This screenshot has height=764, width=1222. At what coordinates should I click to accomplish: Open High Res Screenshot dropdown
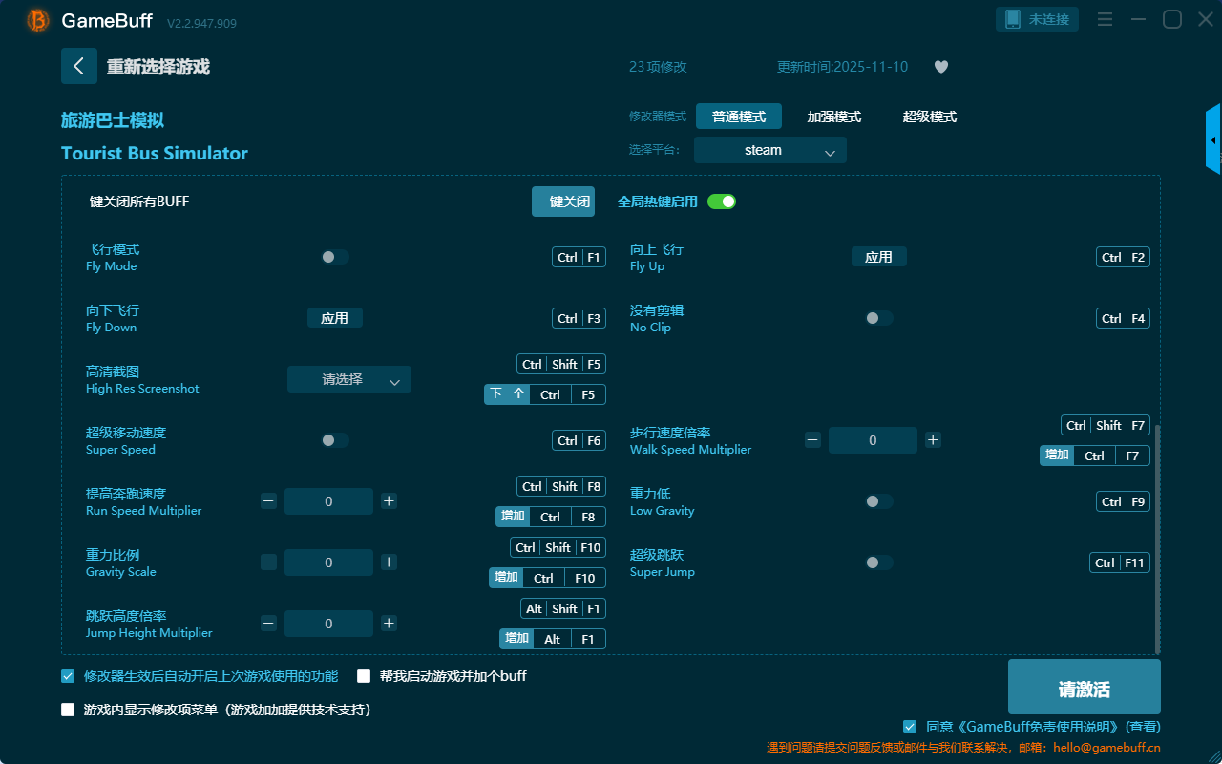coord(349,379)
